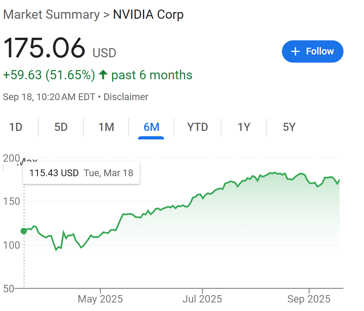Click the Sep 2025 axis marker

point(309,299)
